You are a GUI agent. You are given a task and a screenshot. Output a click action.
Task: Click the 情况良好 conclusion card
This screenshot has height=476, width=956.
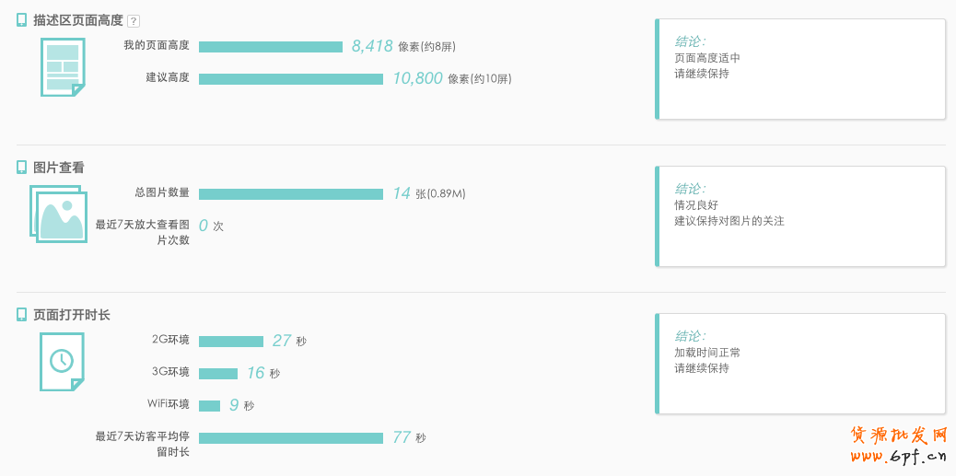(x=800, y=216)
